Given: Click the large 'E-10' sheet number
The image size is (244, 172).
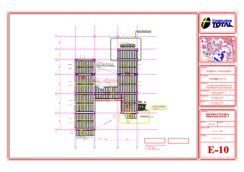Looking at the screenshot, I should (x=218, y=150).
